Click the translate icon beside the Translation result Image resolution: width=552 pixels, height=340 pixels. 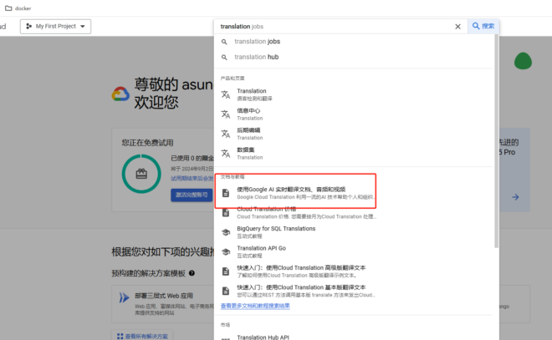[226, 94]
